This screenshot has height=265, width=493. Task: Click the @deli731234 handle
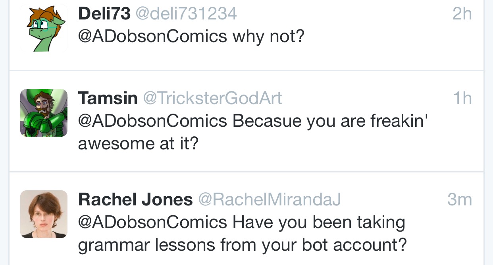click(x=187, y=14)
